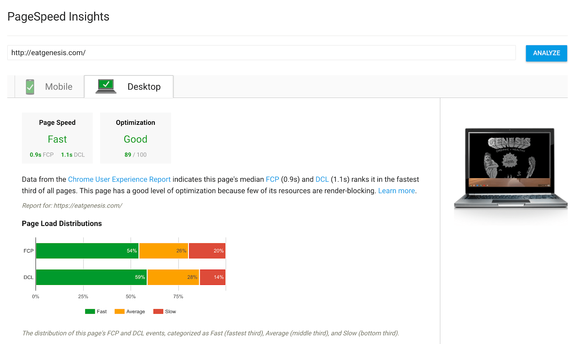Click the Slow red legend marker
The width and height of the screenshot is (575, 344).
coord(158,311)
